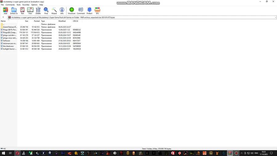
Task: Click the Extract To toolbar icon
Action: click(x=14, y=10)
